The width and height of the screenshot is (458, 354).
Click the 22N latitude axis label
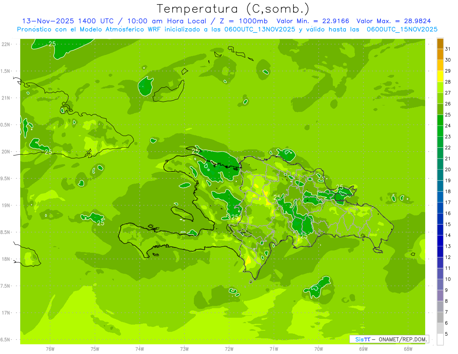point(6,44)
